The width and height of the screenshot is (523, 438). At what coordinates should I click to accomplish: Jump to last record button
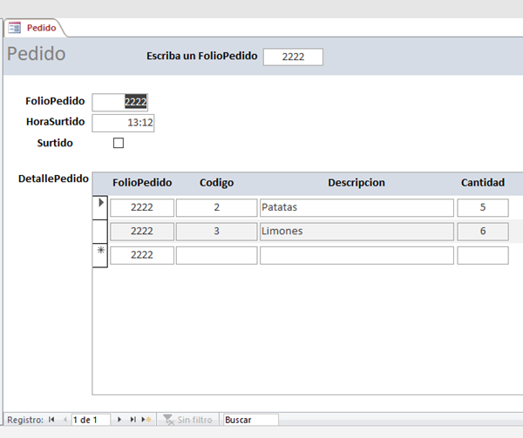click(x=133, y=420)
